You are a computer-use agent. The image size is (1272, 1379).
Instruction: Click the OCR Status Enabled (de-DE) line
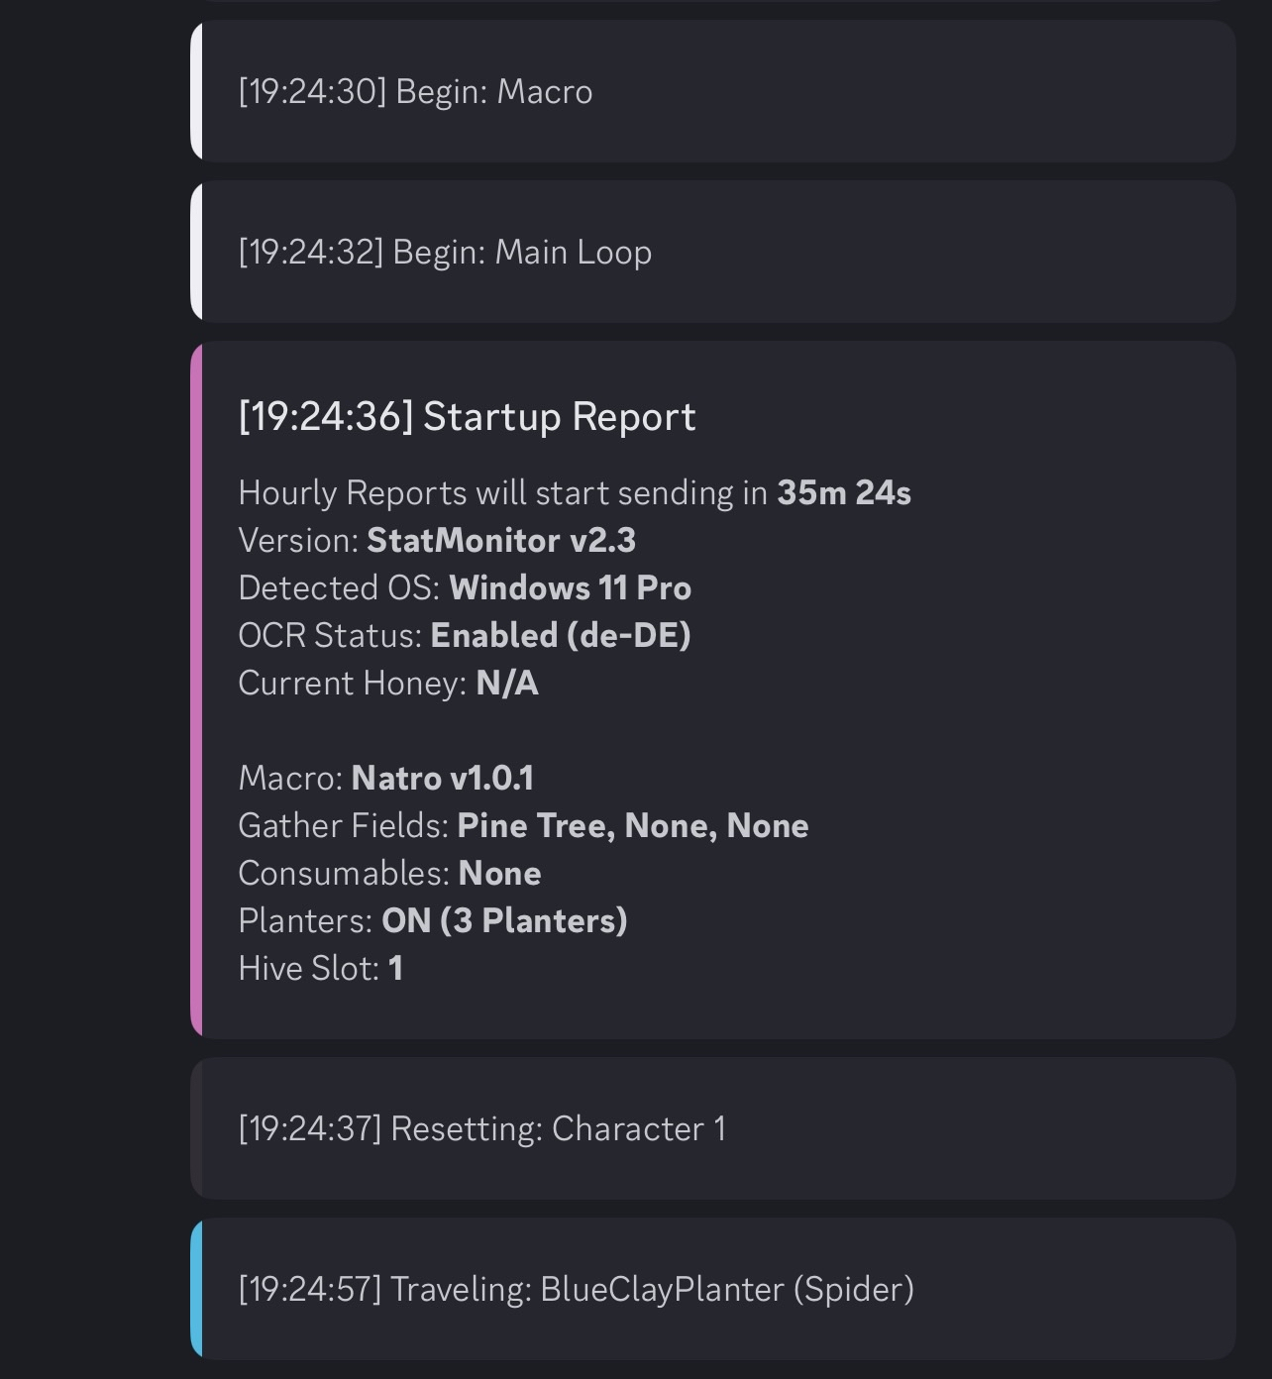[x=464, y=636]
